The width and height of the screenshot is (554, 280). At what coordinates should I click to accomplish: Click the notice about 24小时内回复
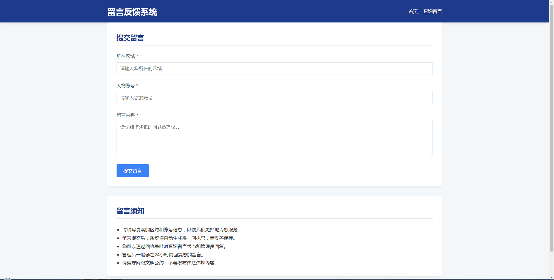(163, 255)
